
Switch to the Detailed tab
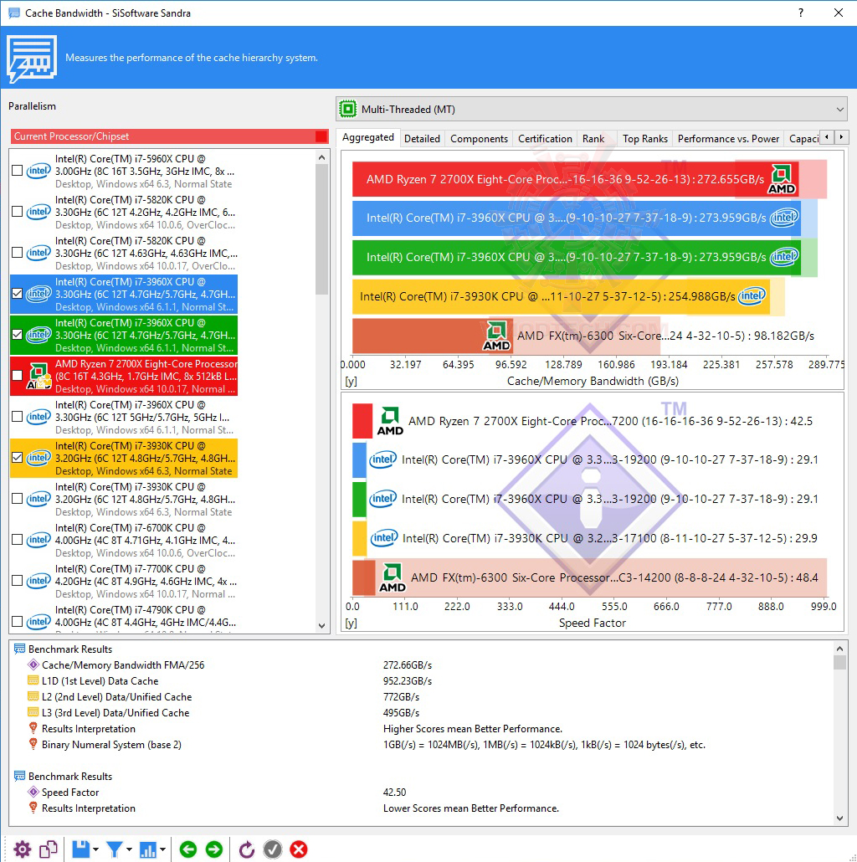pos(422,139)
